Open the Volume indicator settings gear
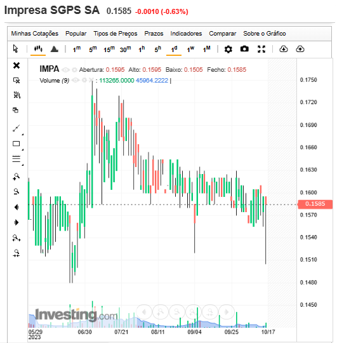 point(84,80)
